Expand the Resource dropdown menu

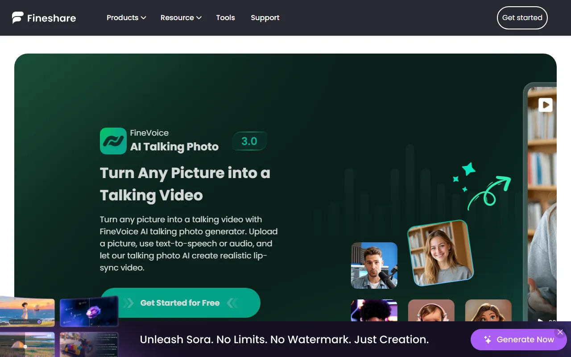[x=181, y=18]
